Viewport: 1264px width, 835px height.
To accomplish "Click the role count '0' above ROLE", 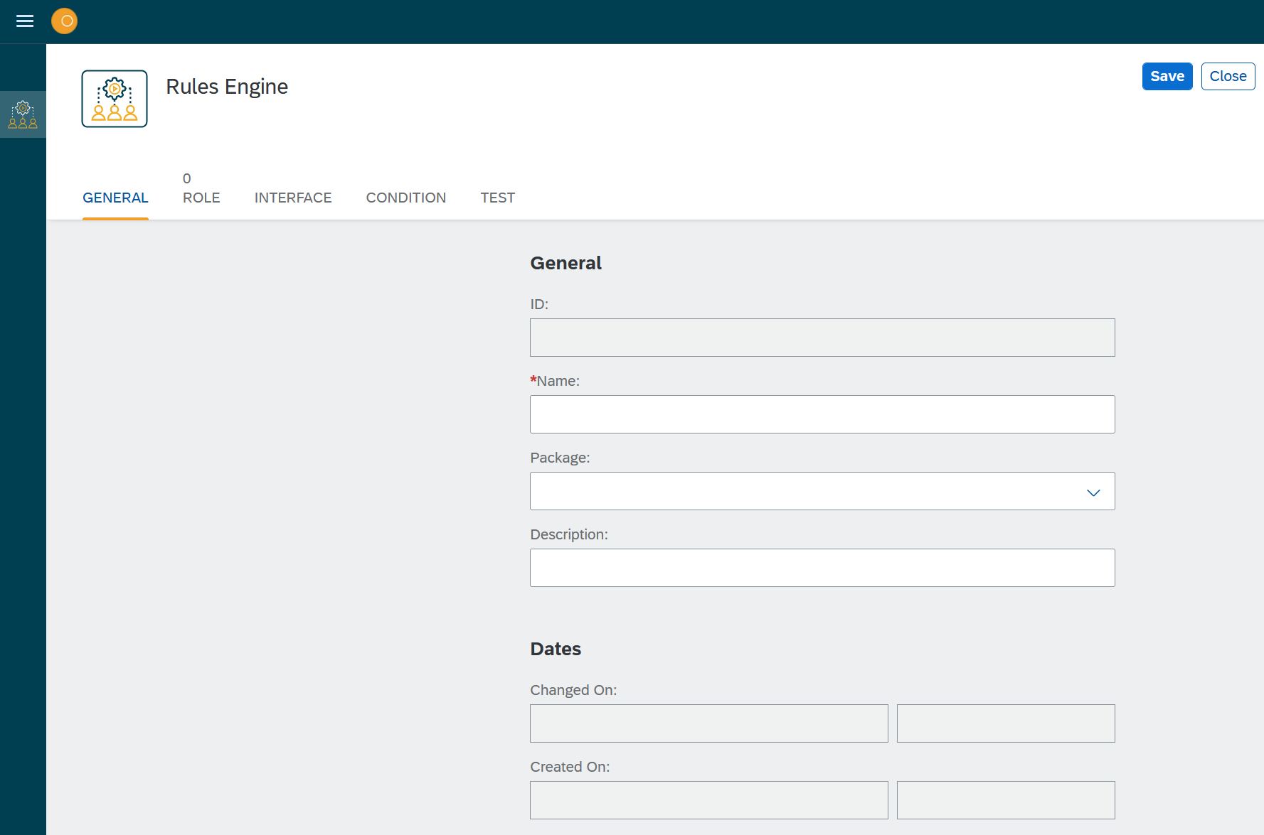I will 187,178.
